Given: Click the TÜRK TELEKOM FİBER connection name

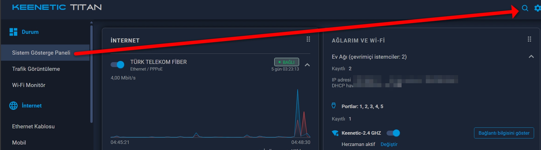Looking at the screenshot, I should coord(158,62).
